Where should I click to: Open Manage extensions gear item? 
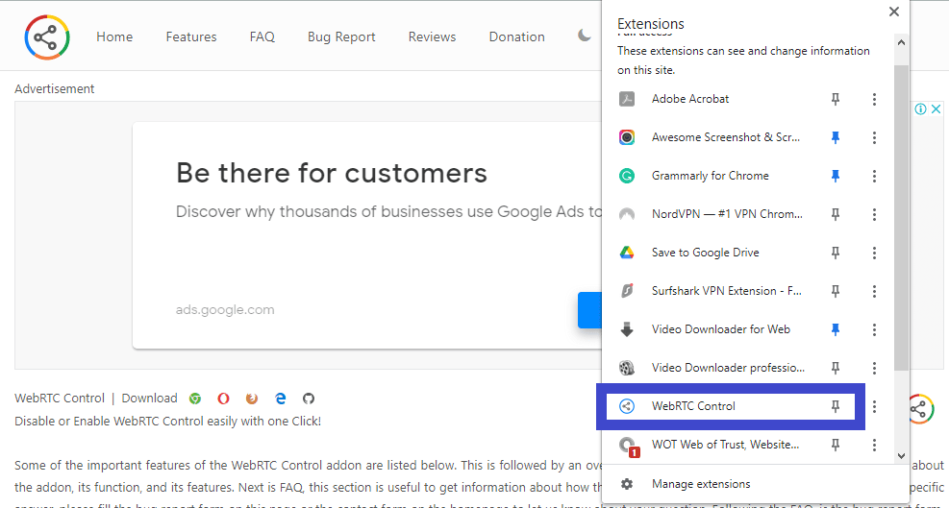click(x=700, y=484)
